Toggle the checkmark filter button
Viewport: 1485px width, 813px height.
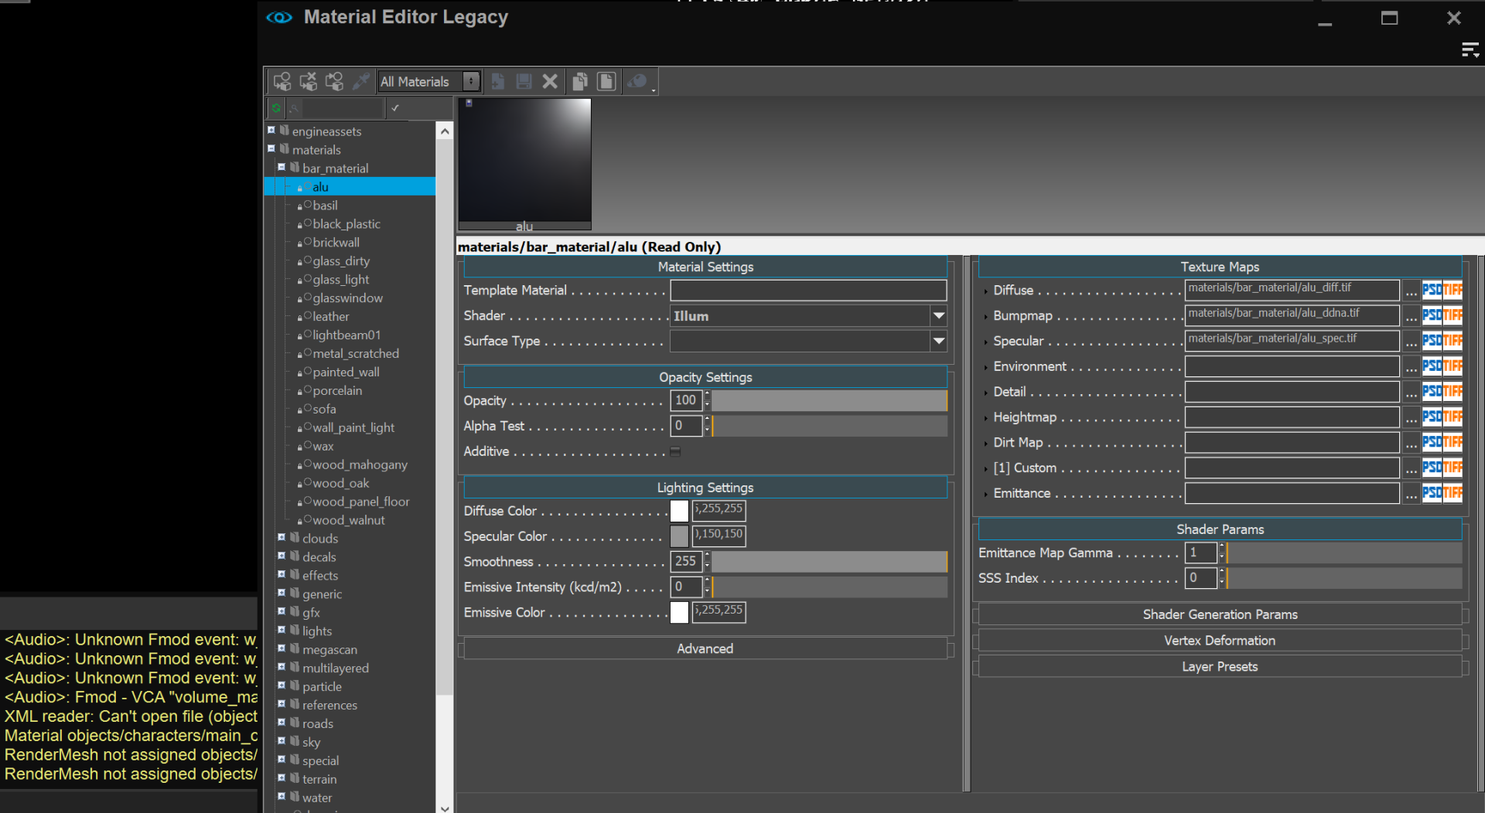point(395,108)
